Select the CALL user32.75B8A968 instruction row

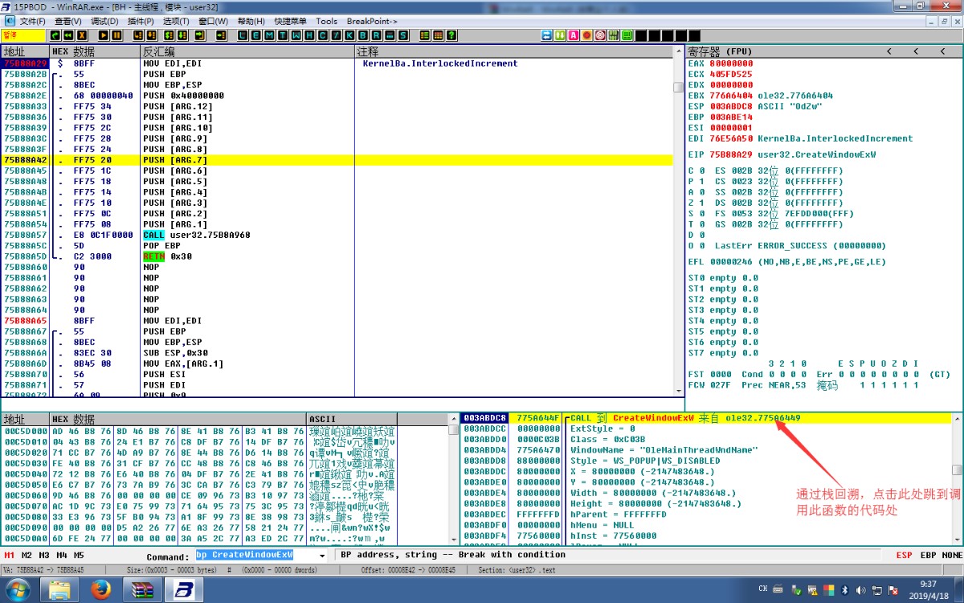coord(337,235)
